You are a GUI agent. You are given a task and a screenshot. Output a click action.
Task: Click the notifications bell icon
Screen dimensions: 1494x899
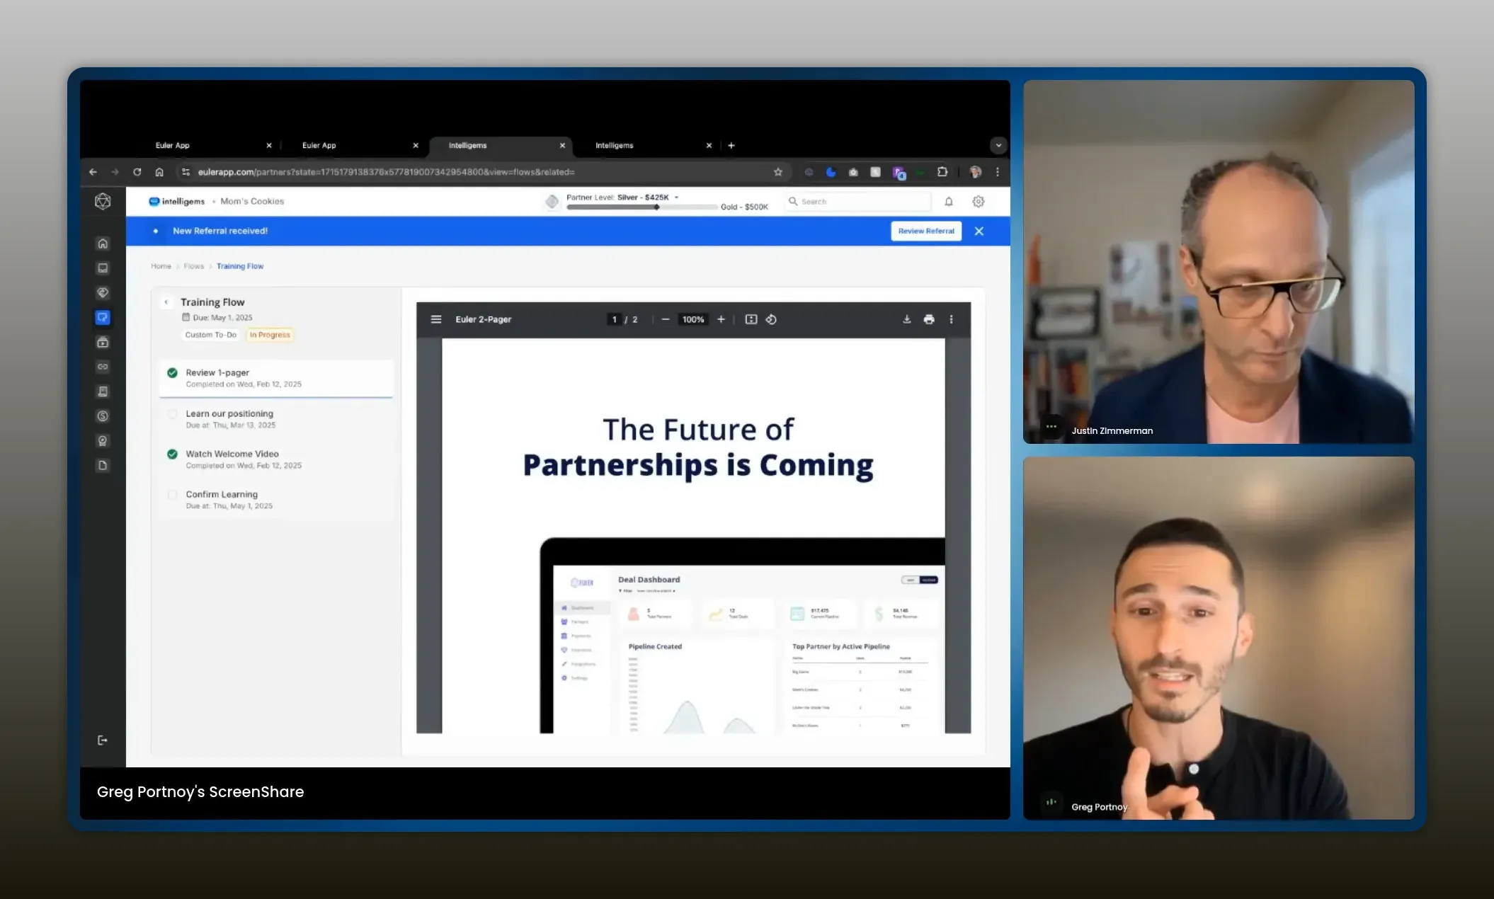point(949,202)
